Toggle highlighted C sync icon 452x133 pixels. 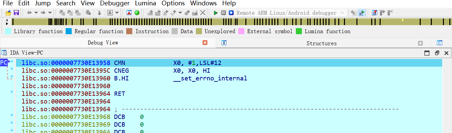361,13
